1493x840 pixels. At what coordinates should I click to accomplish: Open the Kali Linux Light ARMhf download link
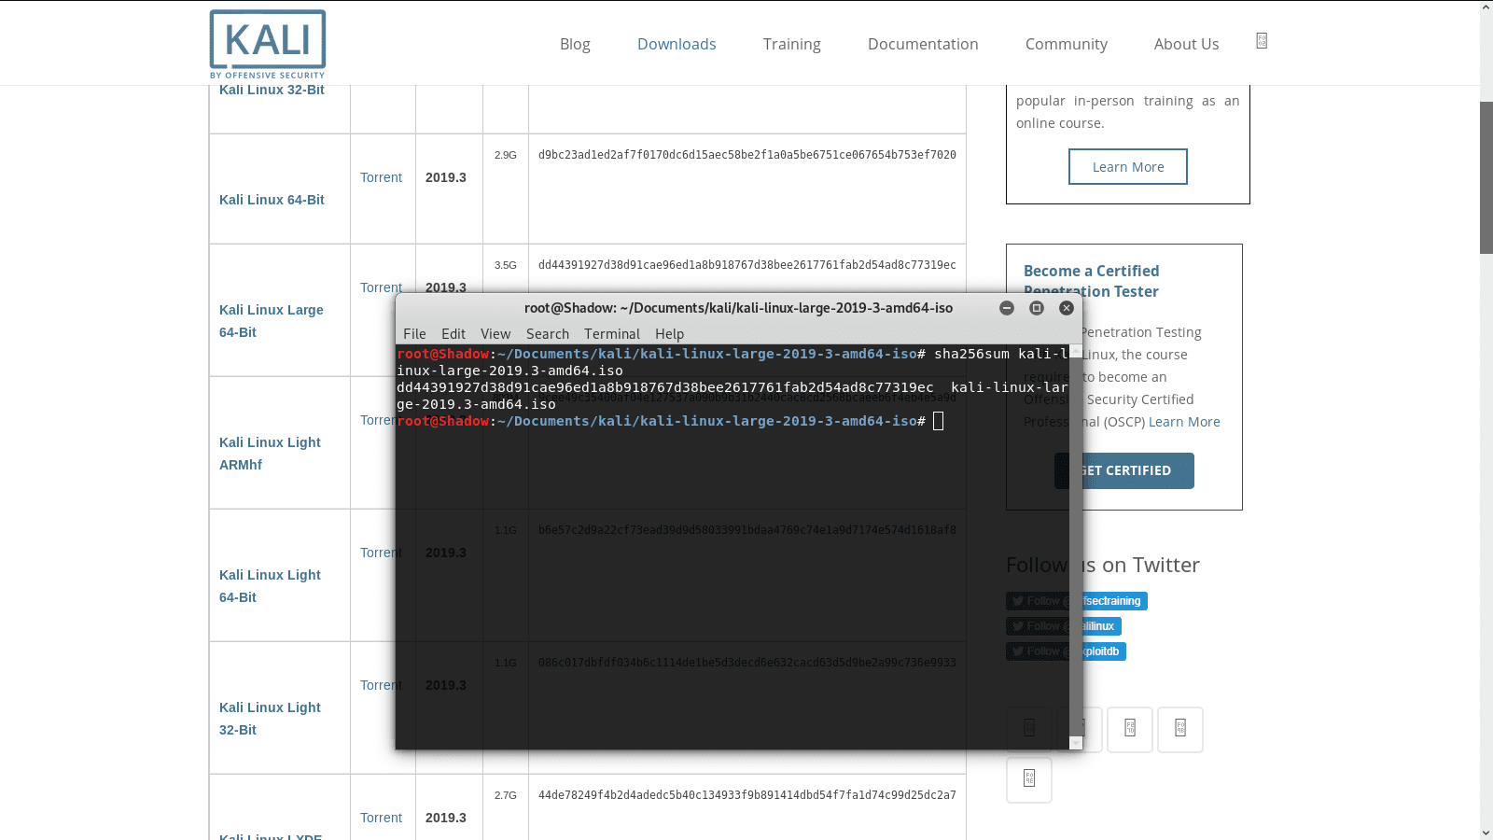270,454
